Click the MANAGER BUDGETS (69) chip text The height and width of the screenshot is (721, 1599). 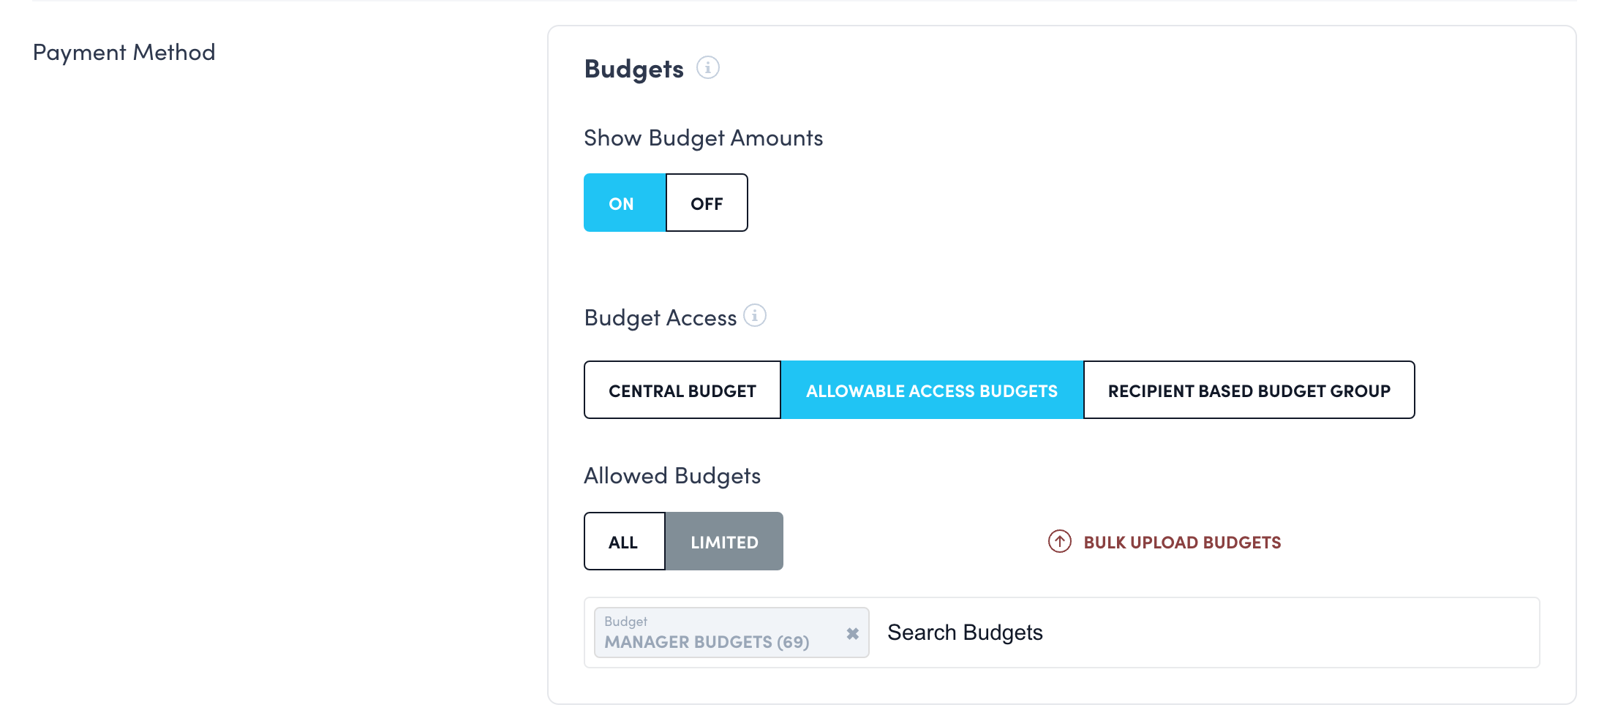(706, 642)
